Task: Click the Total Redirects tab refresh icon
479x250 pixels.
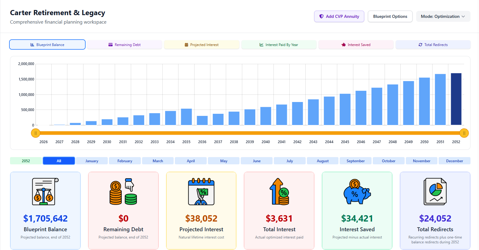Action: (x=420, y=45)
